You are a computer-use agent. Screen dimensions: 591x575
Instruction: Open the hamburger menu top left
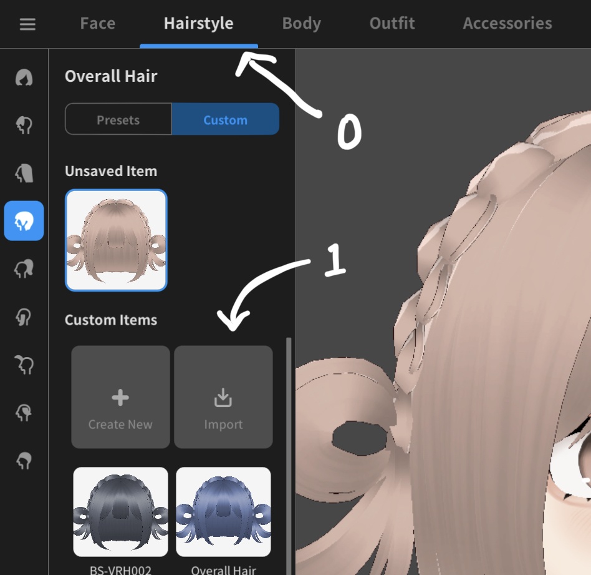pos(27,23)
